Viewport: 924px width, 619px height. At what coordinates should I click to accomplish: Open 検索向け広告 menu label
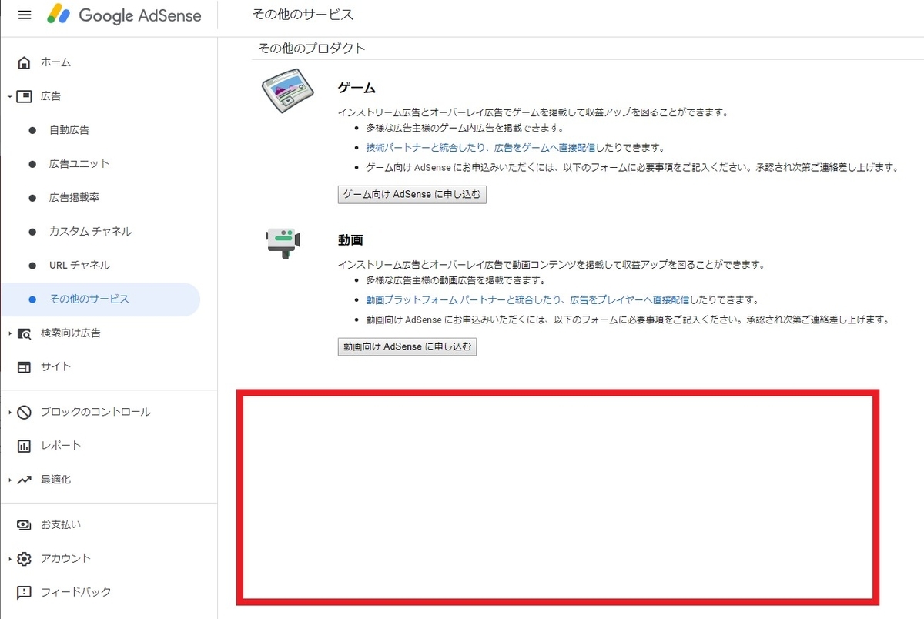71,333
